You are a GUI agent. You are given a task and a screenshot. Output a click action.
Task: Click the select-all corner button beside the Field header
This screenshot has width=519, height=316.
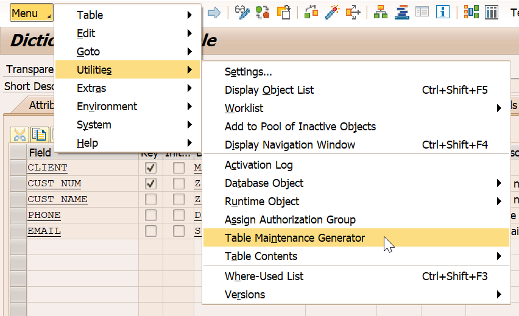(x=18, y=152)
